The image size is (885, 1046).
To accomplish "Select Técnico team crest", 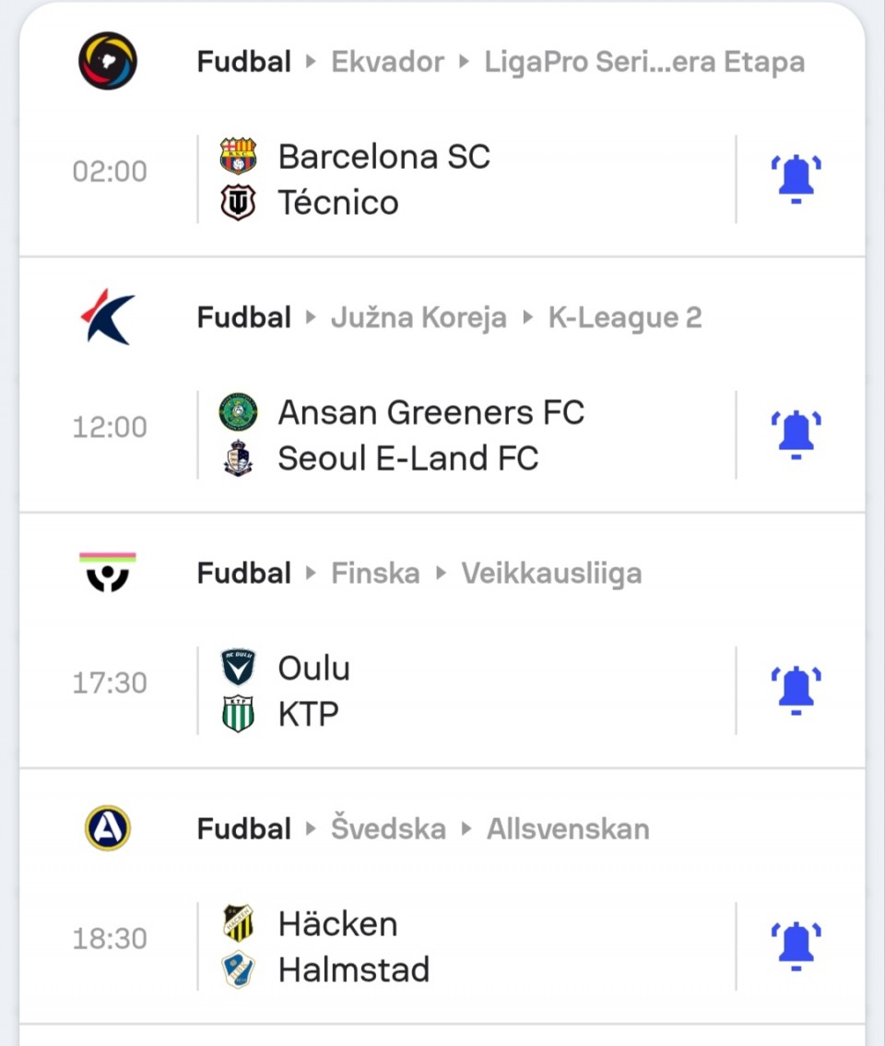I will click(x=238, y=202).
